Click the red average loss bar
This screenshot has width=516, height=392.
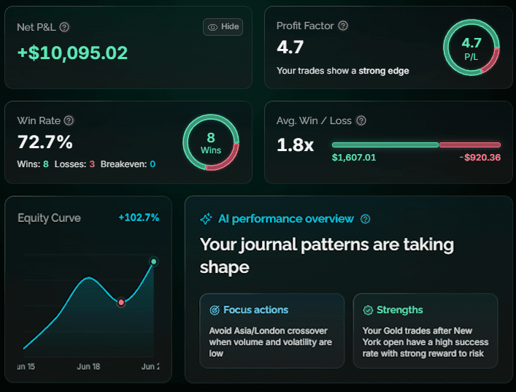point(470,145)
